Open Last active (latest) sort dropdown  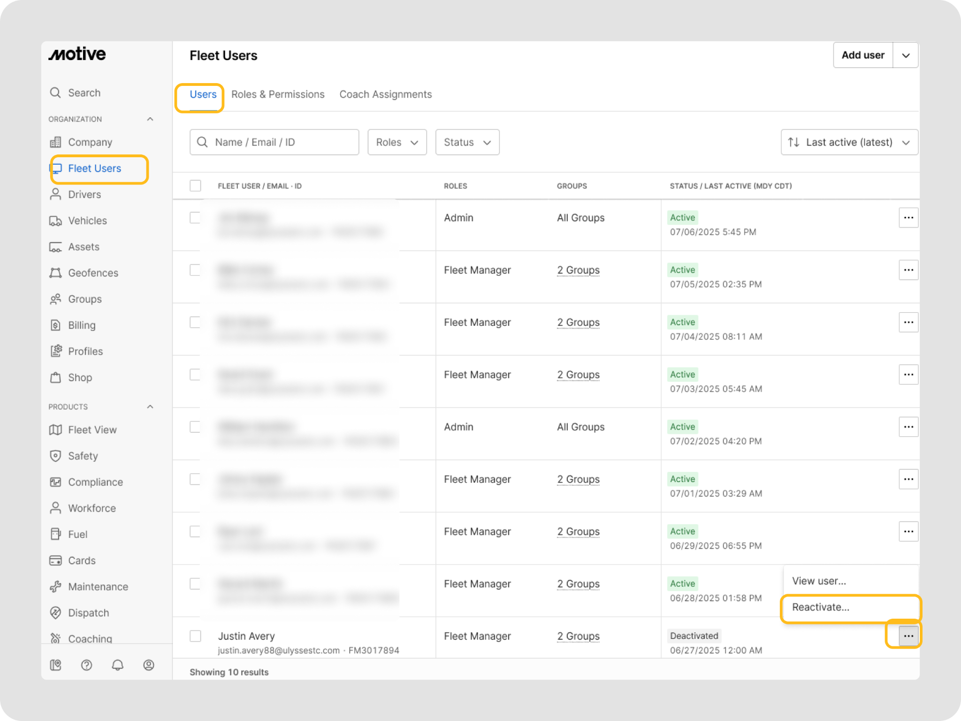coord(849,142)
